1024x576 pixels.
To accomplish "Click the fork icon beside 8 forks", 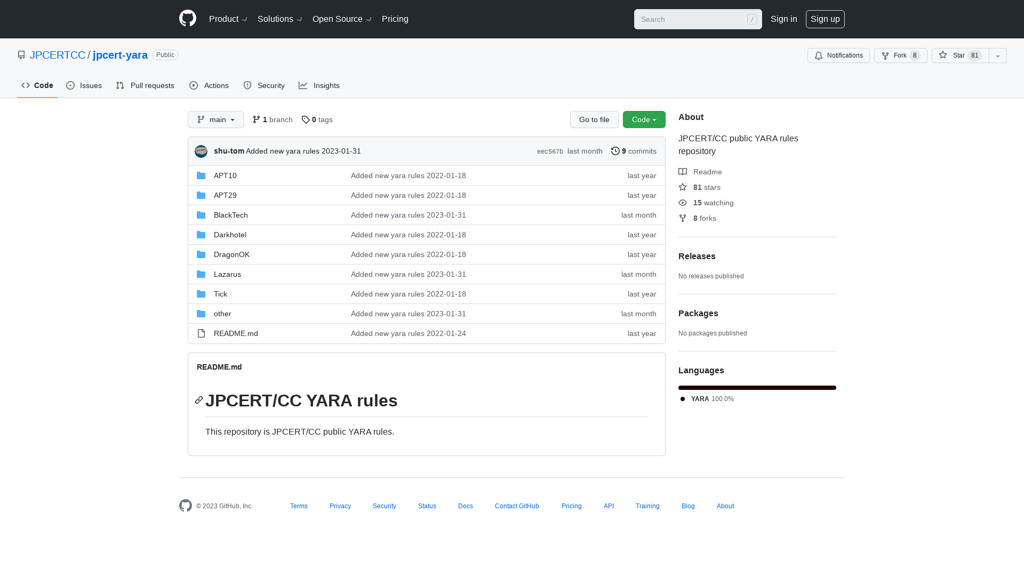I will point(683,218).
